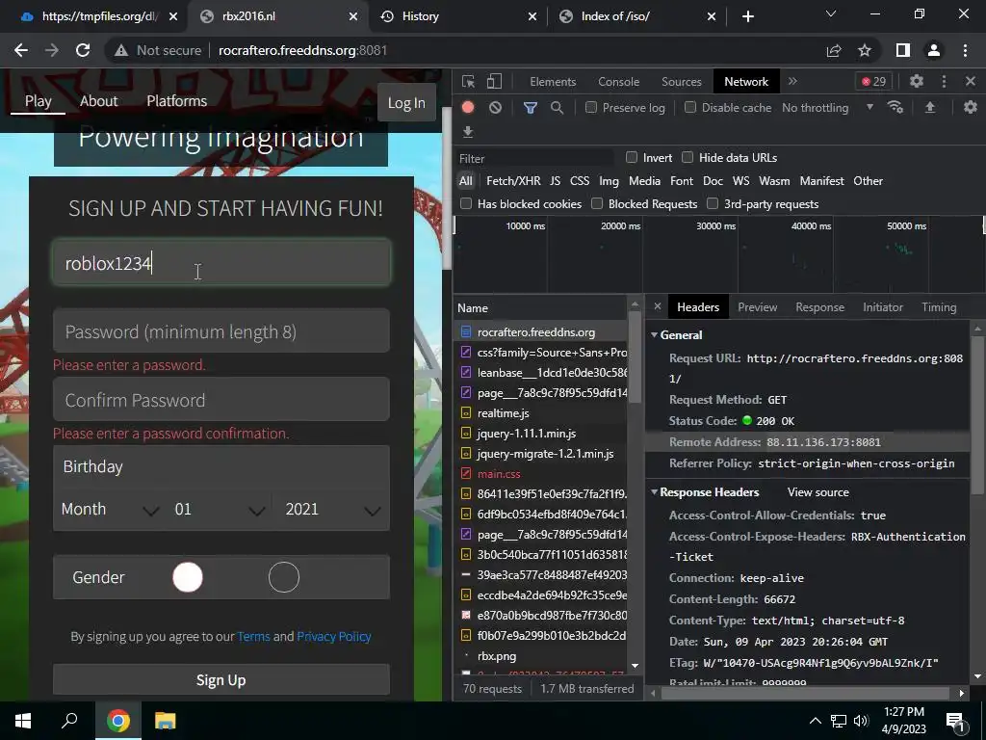Toggle the network filter funnel icon
The image size is (986, 740).
(x=531, y=108)
